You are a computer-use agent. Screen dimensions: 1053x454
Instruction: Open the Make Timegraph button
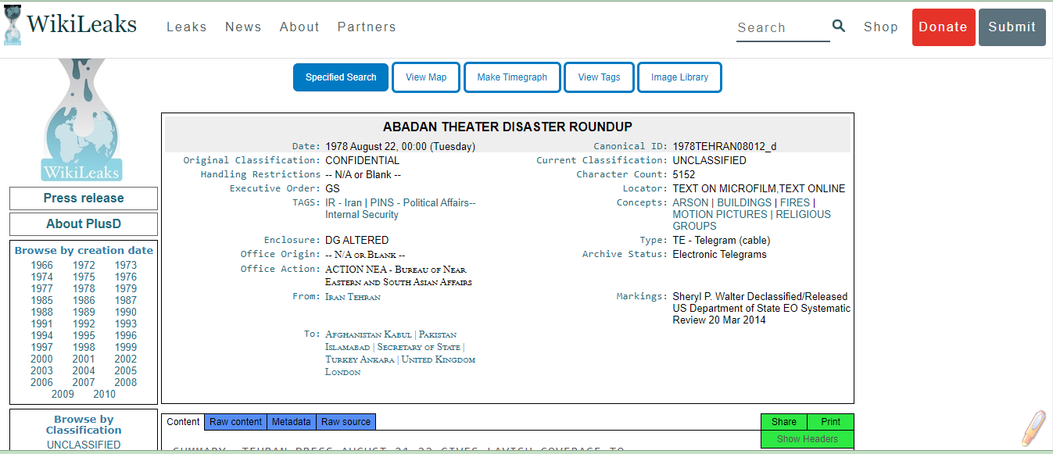pyautogui.click(x=512, y=77)
